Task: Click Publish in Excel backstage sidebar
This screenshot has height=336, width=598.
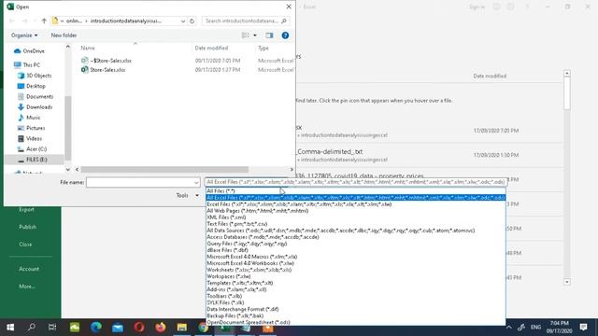Action: tap(27, 227)
